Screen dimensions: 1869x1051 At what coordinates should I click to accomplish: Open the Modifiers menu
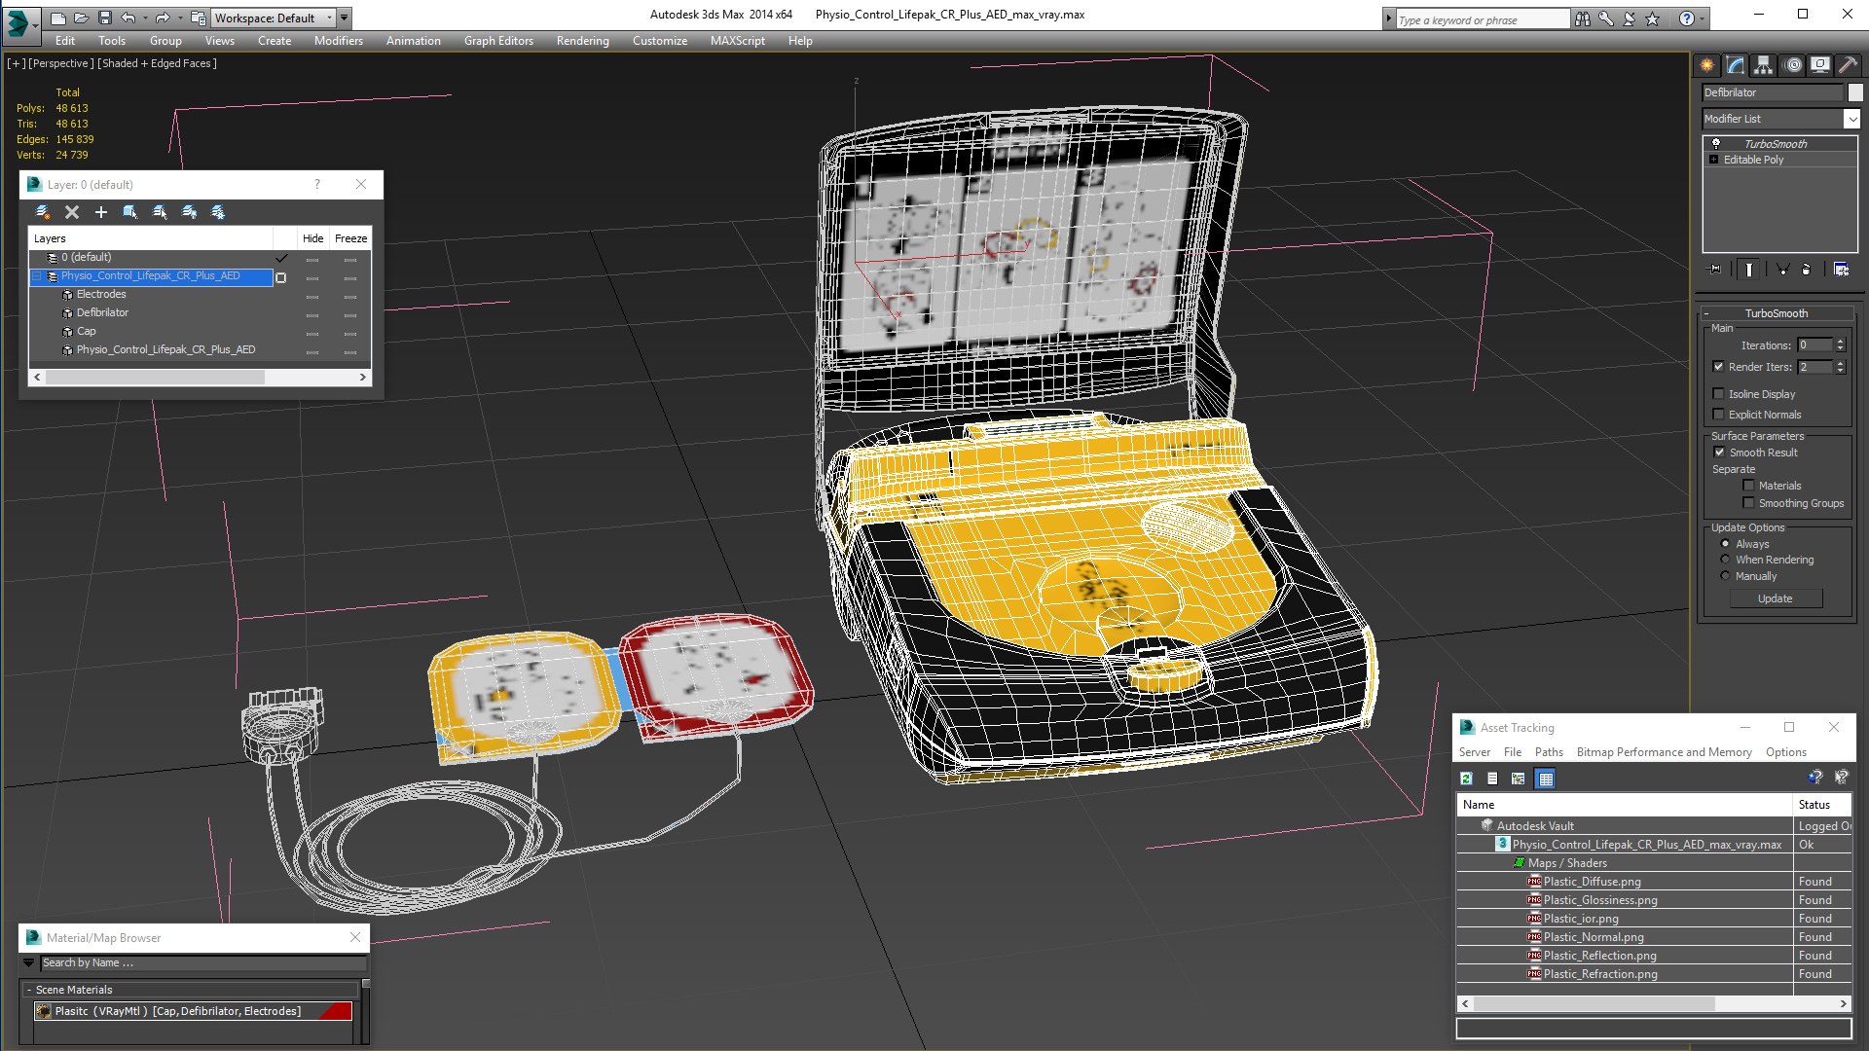338,41
